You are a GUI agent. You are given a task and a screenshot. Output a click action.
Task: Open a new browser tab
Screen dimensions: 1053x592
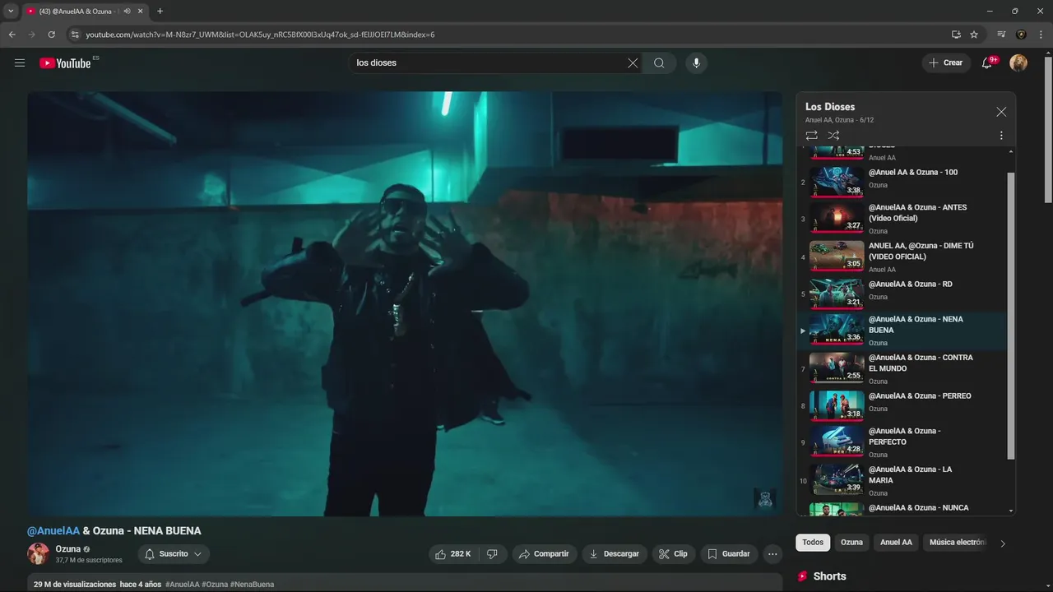(160, 12)
